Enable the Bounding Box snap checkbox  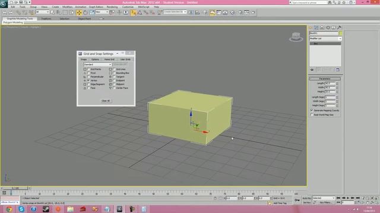[x=114, y=73]
